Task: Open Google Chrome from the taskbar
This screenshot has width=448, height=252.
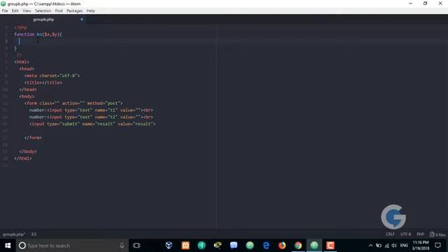Action: 298,246
